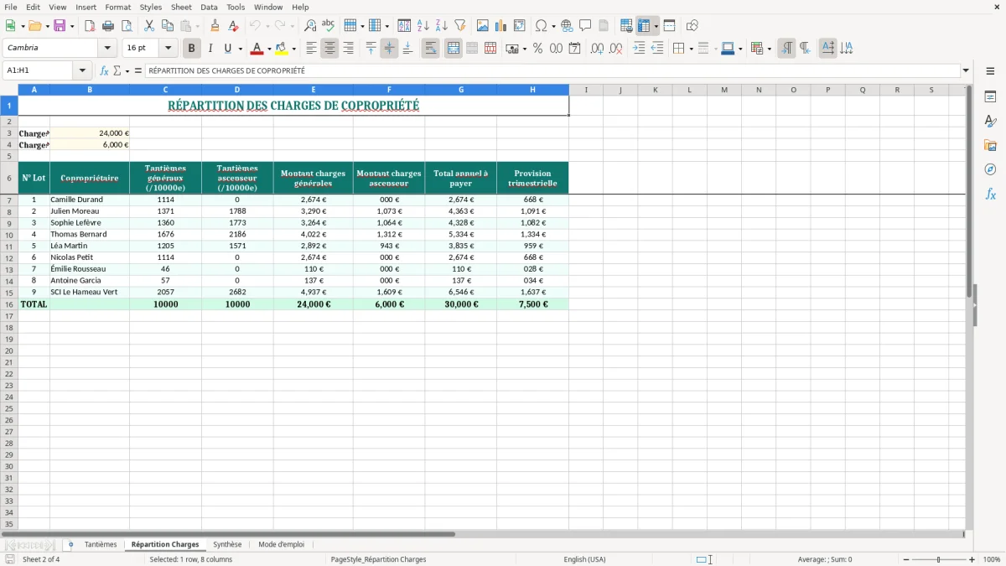Switch to the Synthèse sheet tab
Screen dimensions: 1006x566
(227, 545)
